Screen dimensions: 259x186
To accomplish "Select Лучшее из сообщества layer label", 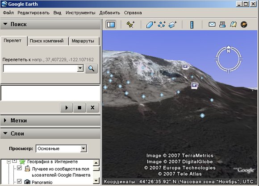I will (61, 172).
